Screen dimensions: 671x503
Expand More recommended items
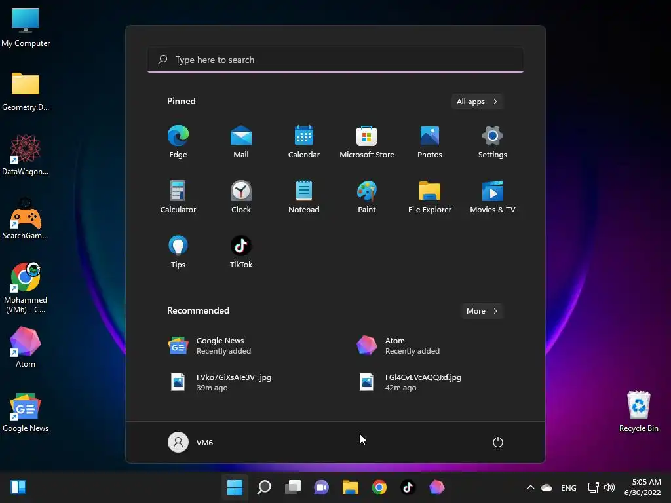point(482,311)
